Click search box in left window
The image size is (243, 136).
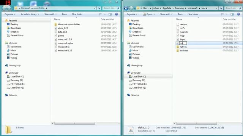point(111,8)
